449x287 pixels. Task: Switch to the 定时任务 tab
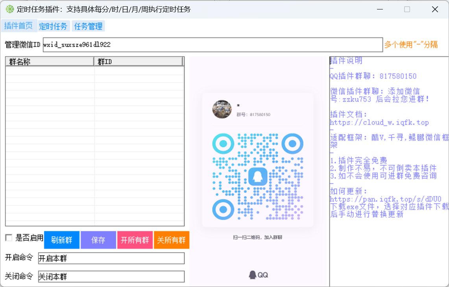click(54, 26)
